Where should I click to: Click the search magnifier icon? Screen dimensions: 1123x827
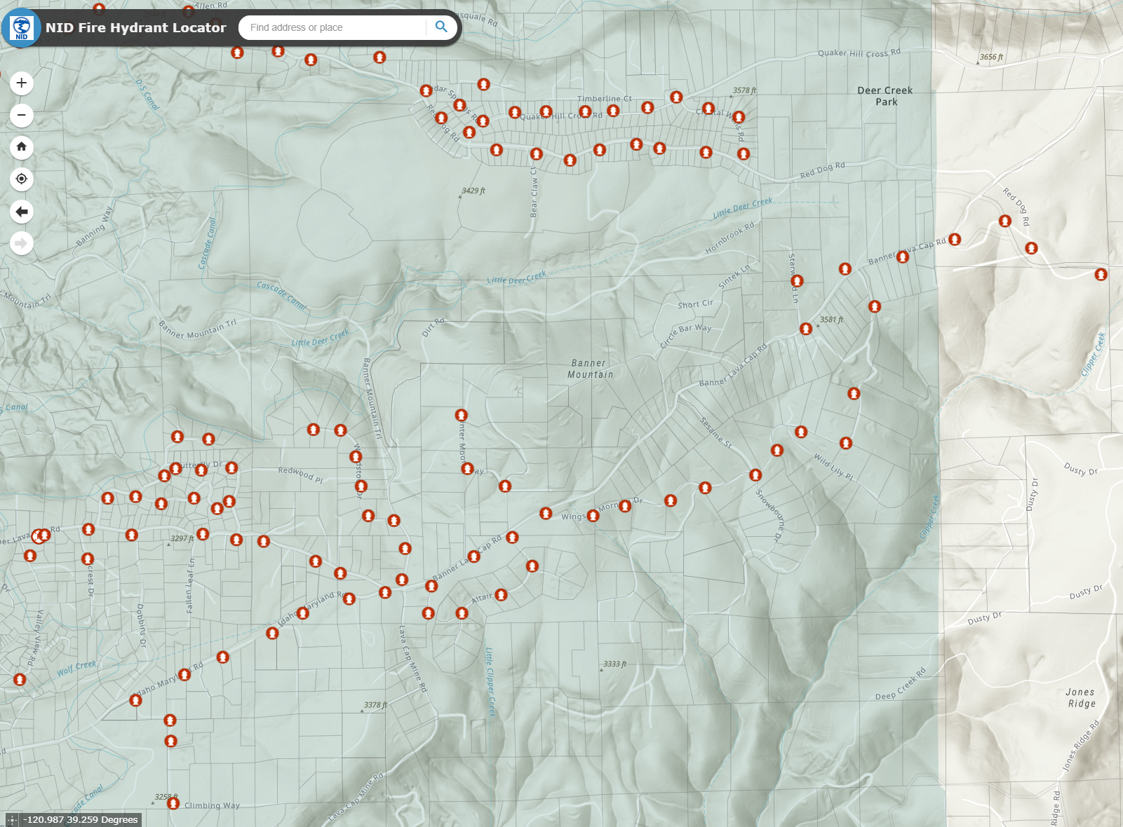pyautogui.click(x=441, y=27)
